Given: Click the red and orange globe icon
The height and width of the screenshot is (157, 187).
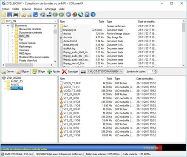Looking at the screenshot, I should pos(75,14).
